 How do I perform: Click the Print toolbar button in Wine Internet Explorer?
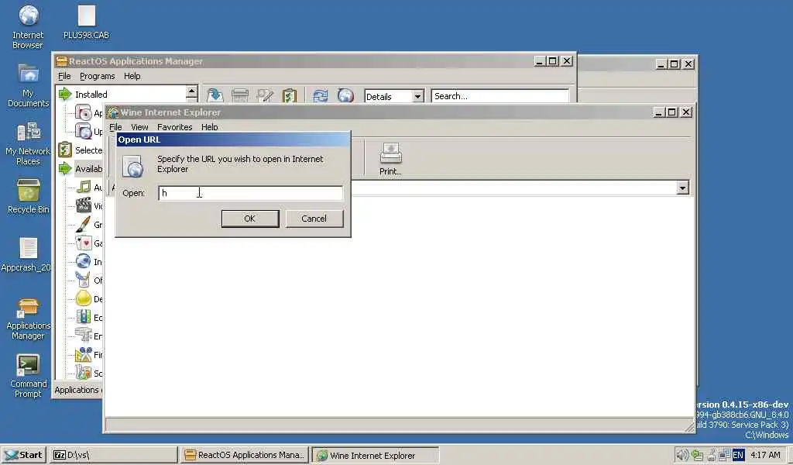click(390, 159)
